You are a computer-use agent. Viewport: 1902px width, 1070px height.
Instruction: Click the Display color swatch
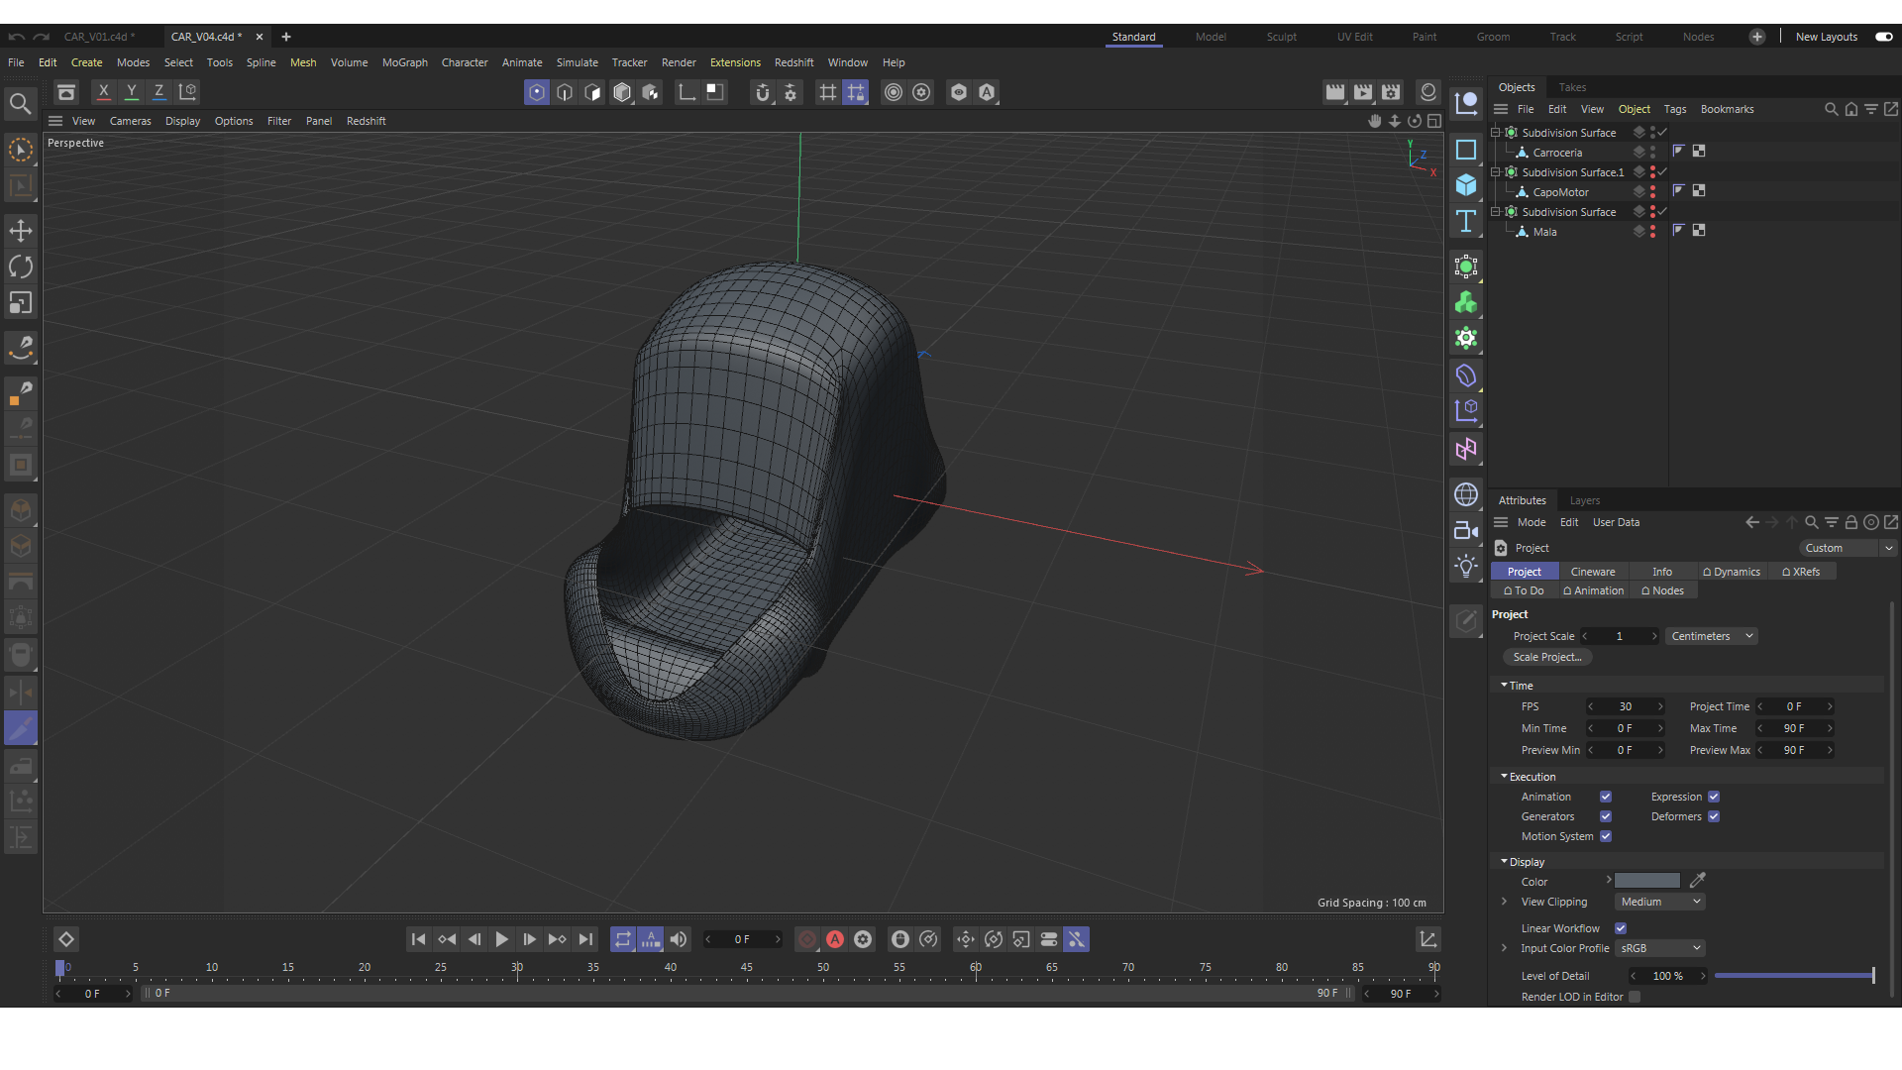click(x=1646, y=881)
